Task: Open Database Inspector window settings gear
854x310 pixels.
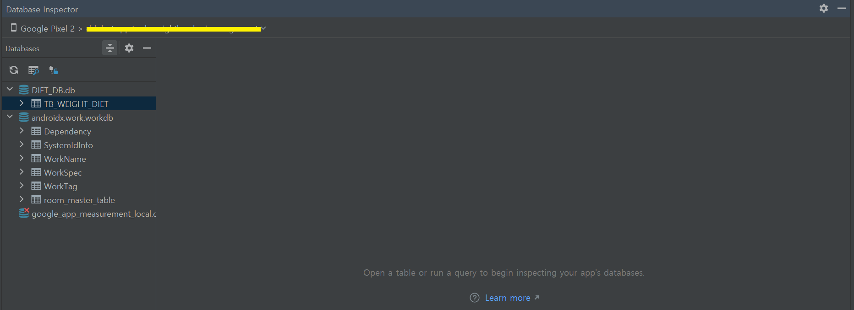Action: (823, 8)
